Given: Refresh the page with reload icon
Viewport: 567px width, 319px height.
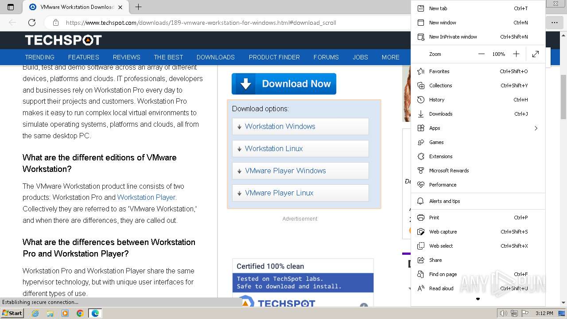Looking at the screenshot, I should [32, 23].
